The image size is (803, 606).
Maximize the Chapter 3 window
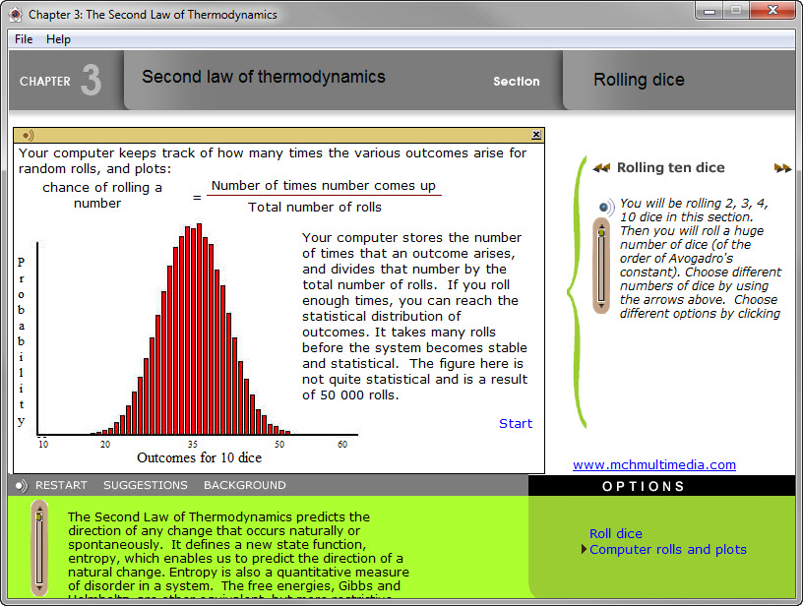(x=736, y=11)
